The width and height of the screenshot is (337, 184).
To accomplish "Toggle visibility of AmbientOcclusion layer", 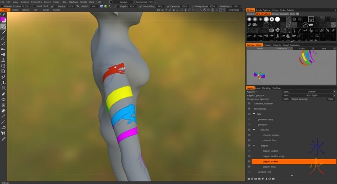I will [249, 103].
